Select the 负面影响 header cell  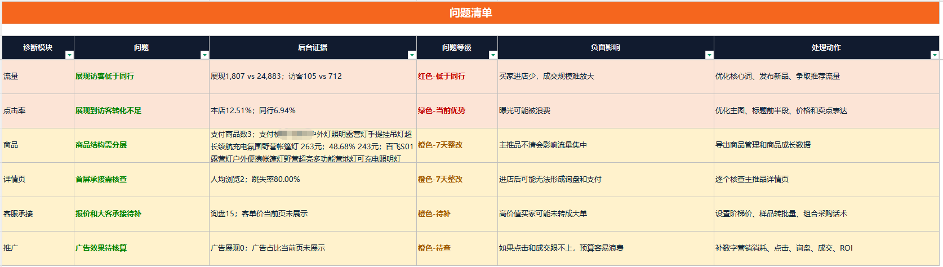tap(606, 48)
